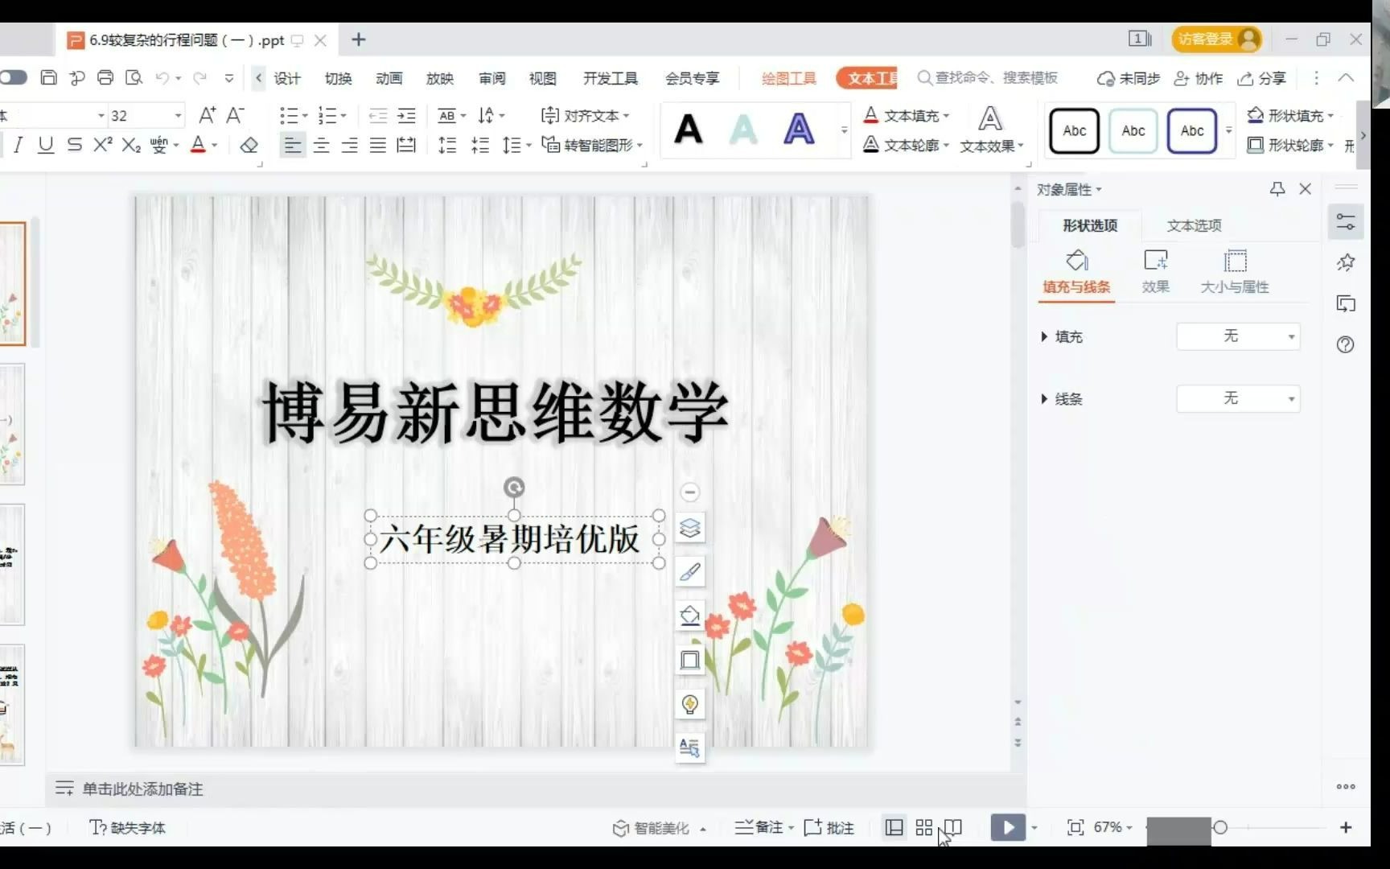This screenshot has height=869, width=1390.
Task: Open 效果 section icon in properties panel
Action: coord(1155,271)
